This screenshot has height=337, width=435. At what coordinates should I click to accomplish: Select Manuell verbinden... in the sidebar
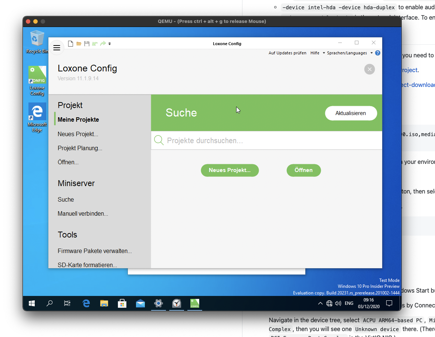point(83,213)
